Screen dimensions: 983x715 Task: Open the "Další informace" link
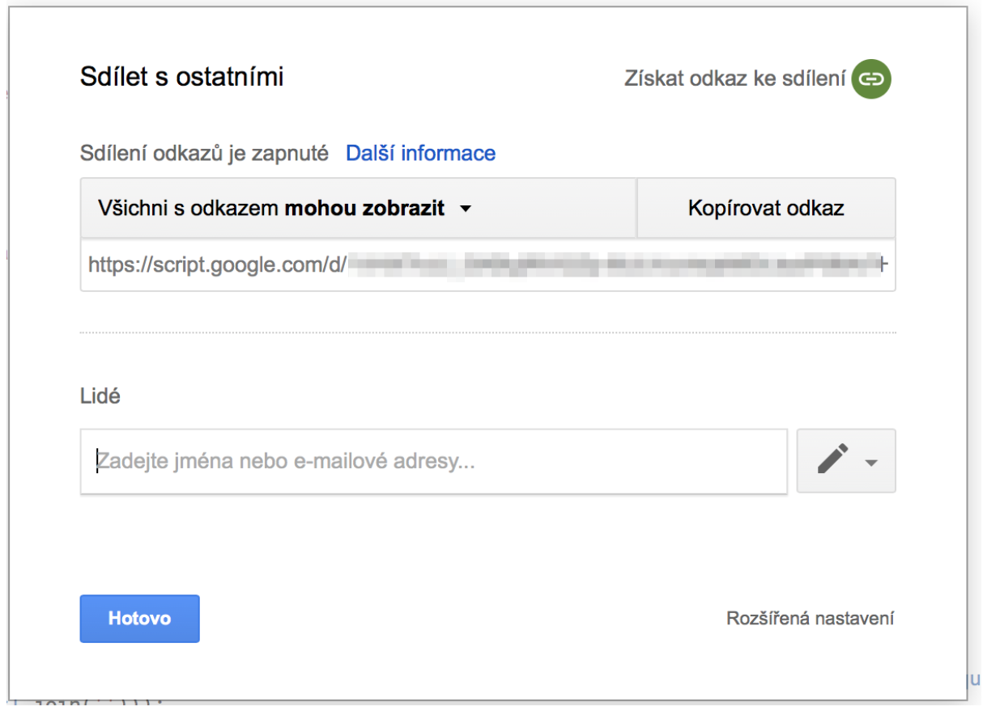pos(420,153)
